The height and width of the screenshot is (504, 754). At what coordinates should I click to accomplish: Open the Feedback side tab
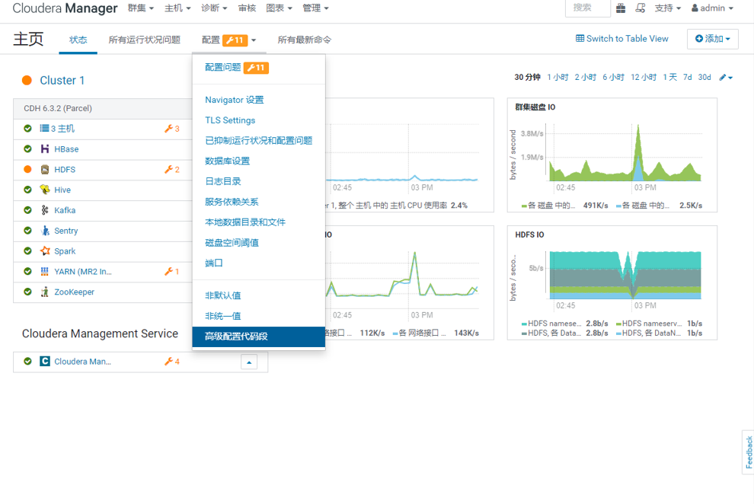coord(749,452)
